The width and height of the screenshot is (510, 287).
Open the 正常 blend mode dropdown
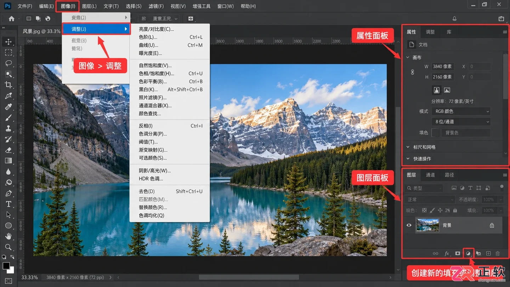pyautogui.click(x=430, y=199)
